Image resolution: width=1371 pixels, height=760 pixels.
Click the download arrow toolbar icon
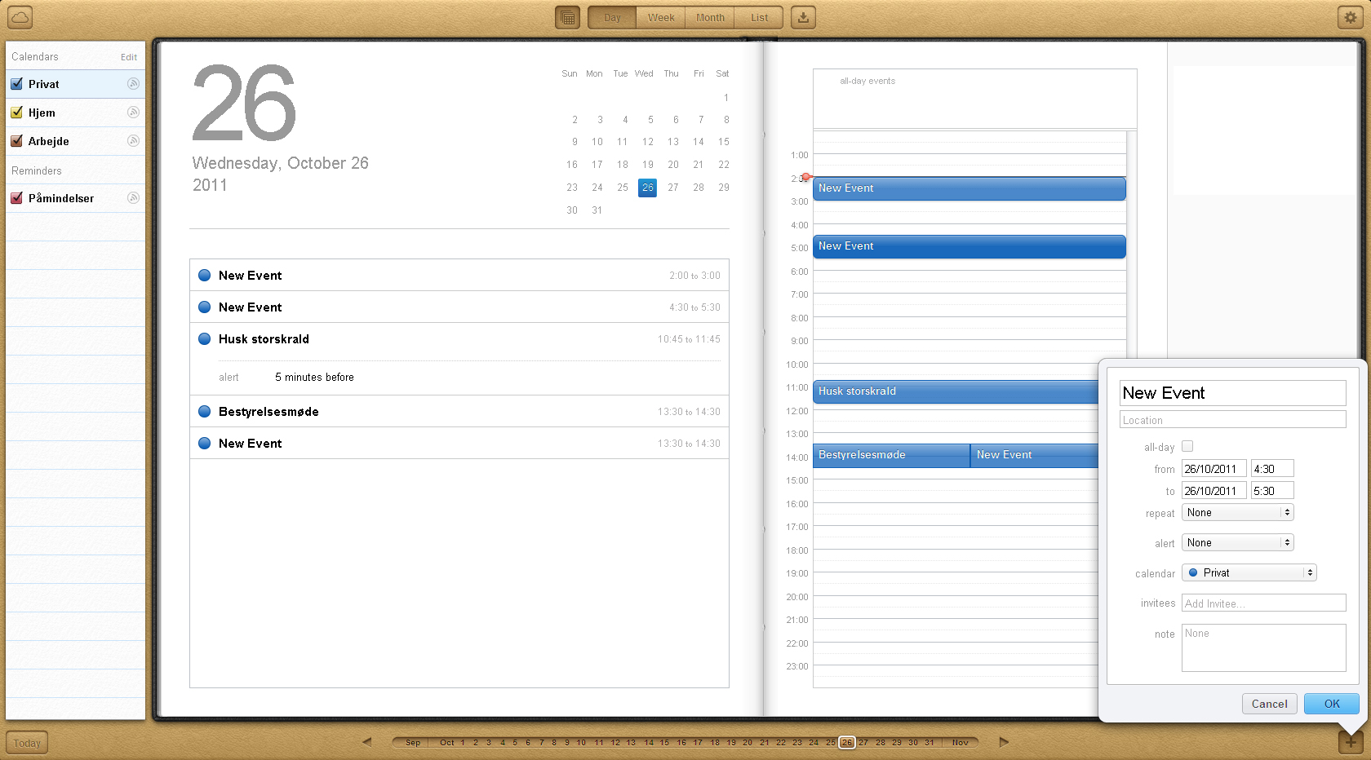(804, 17)
